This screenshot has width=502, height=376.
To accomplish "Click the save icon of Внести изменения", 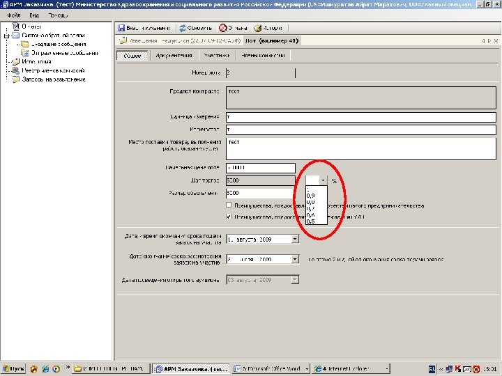I will pos(121,28).
